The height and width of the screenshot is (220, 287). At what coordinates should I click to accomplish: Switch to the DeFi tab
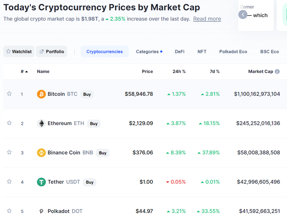[180, 52]
